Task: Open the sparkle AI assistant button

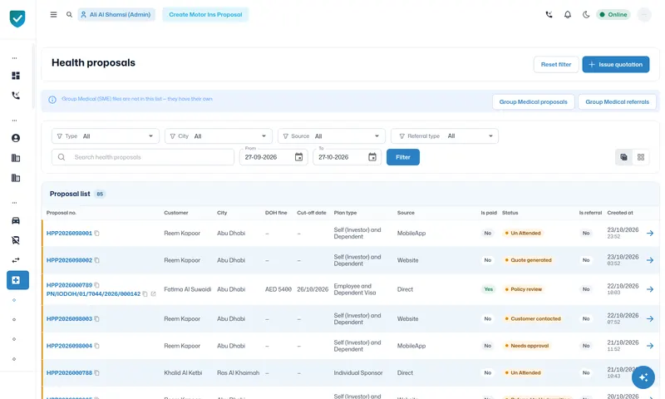Action: (x=643, y=377)
